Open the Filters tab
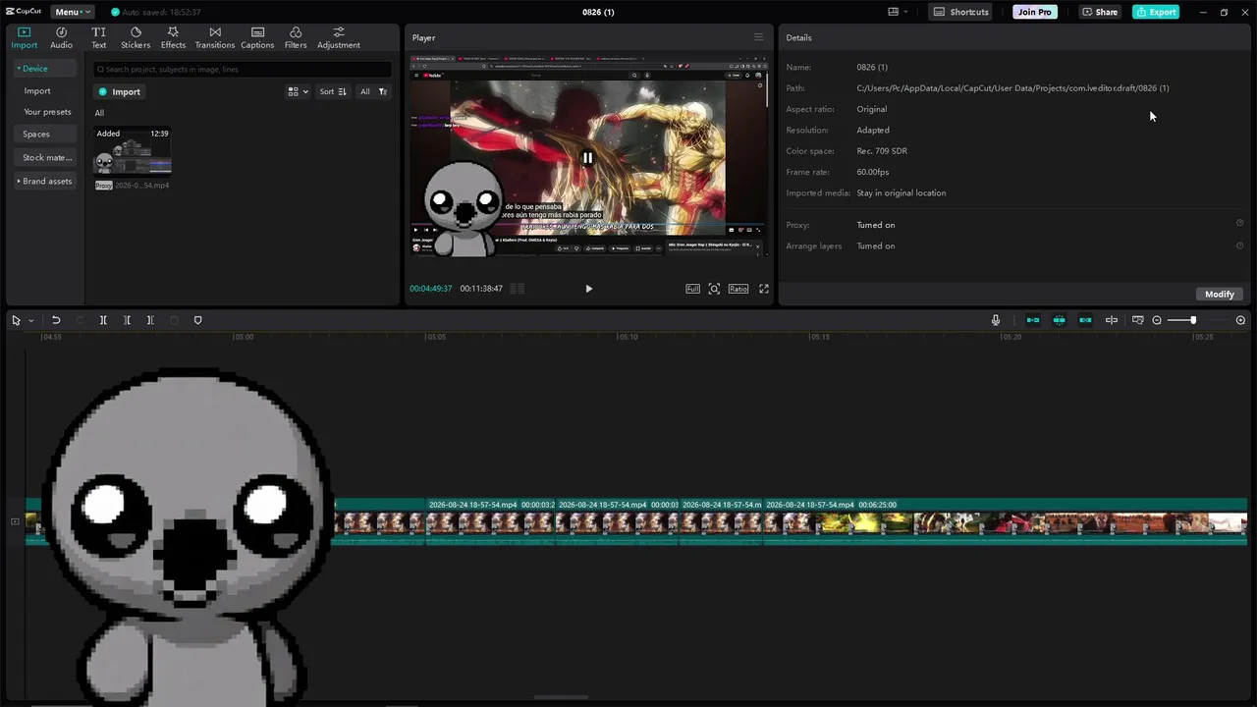 click(x=296, y=38)
